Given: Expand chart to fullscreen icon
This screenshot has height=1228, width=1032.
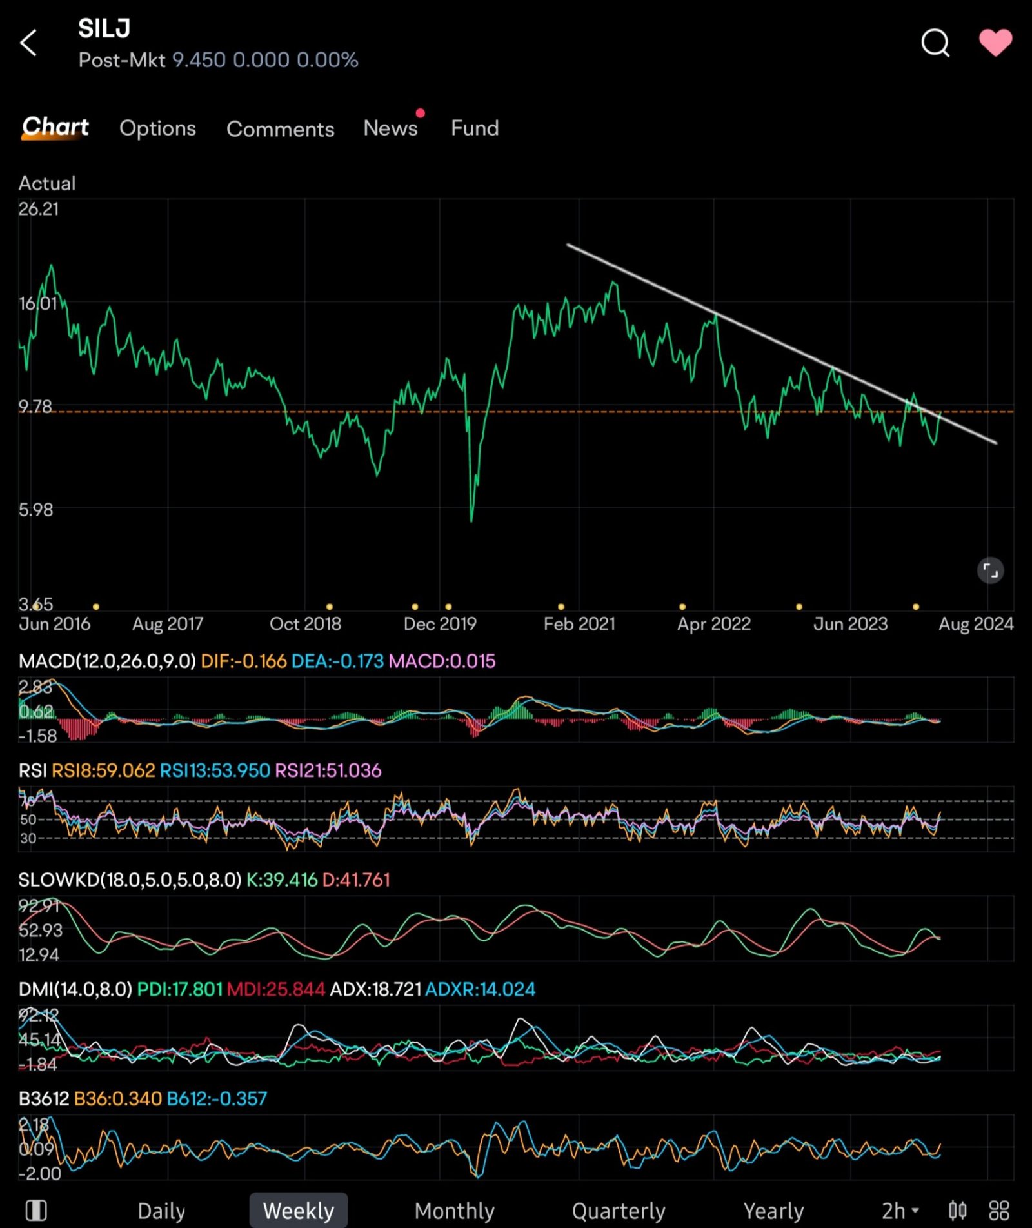Looking at the screenshot, I should point(990,570).
